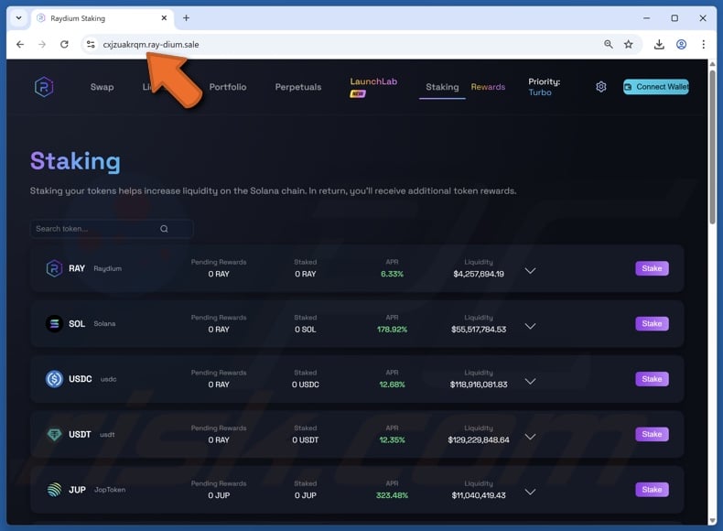Click liquidity $4,257,694.19
This screenshot has height=531, width=723.
(x=479, y=274)
